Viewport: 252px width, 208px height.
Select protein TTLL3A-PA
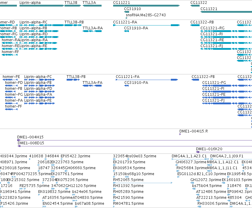(x=92, y=86)
